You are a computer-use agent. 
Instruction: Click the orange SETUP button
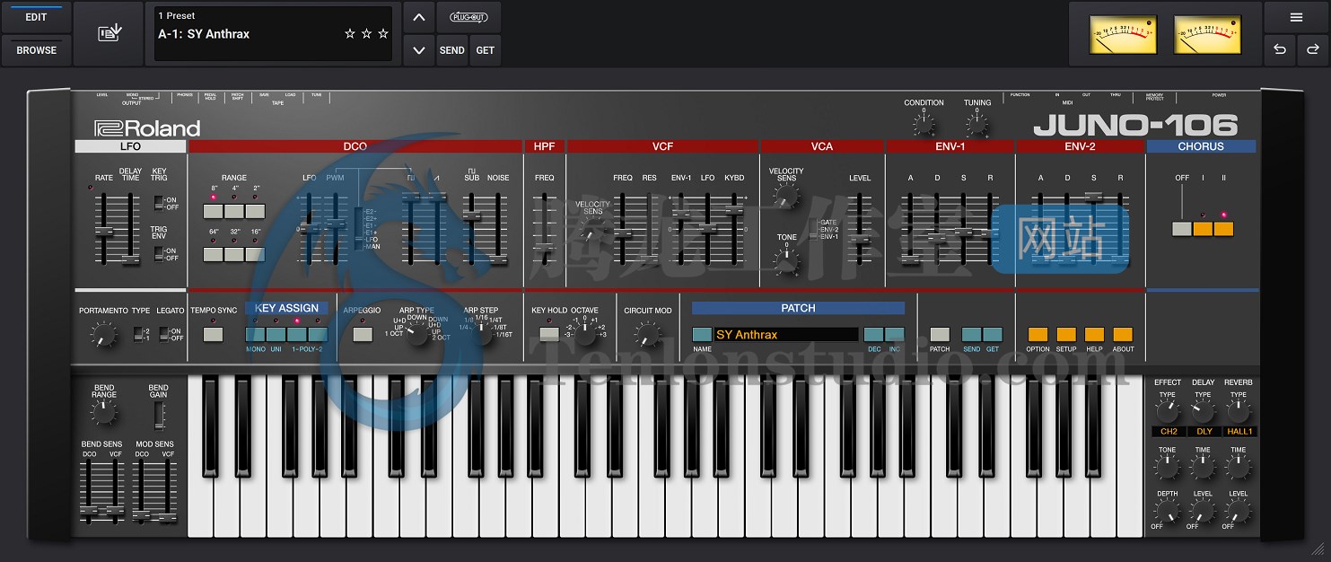point(1066,335)
